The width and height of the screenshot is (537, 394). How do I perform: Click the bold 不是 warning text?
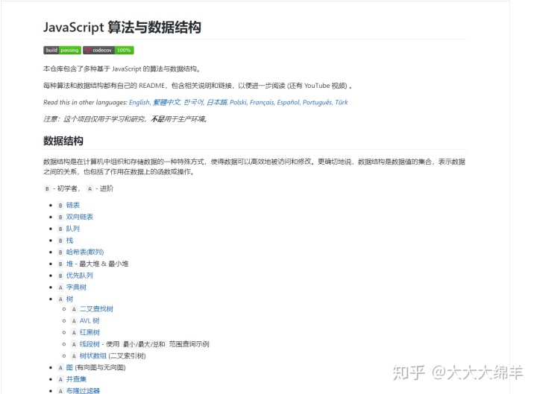pyautogui.click(x=158, y=119)
